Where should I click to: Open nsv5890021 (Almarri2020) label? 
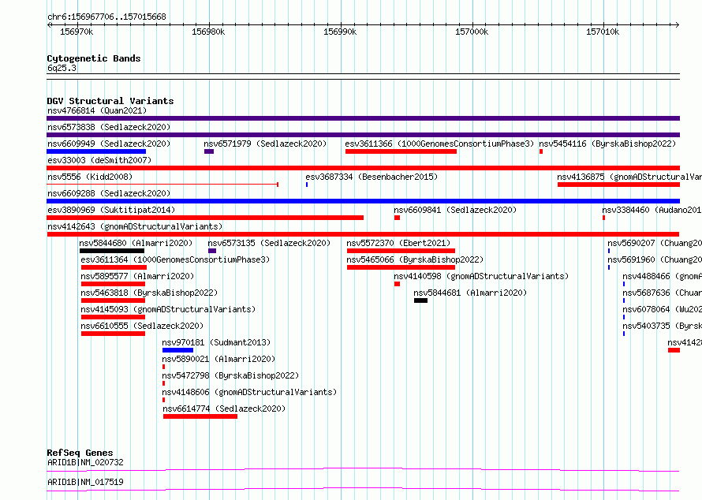coord(218,359)
